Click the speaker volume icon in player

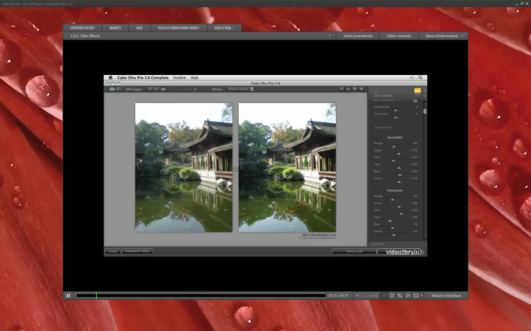(357, 296)
